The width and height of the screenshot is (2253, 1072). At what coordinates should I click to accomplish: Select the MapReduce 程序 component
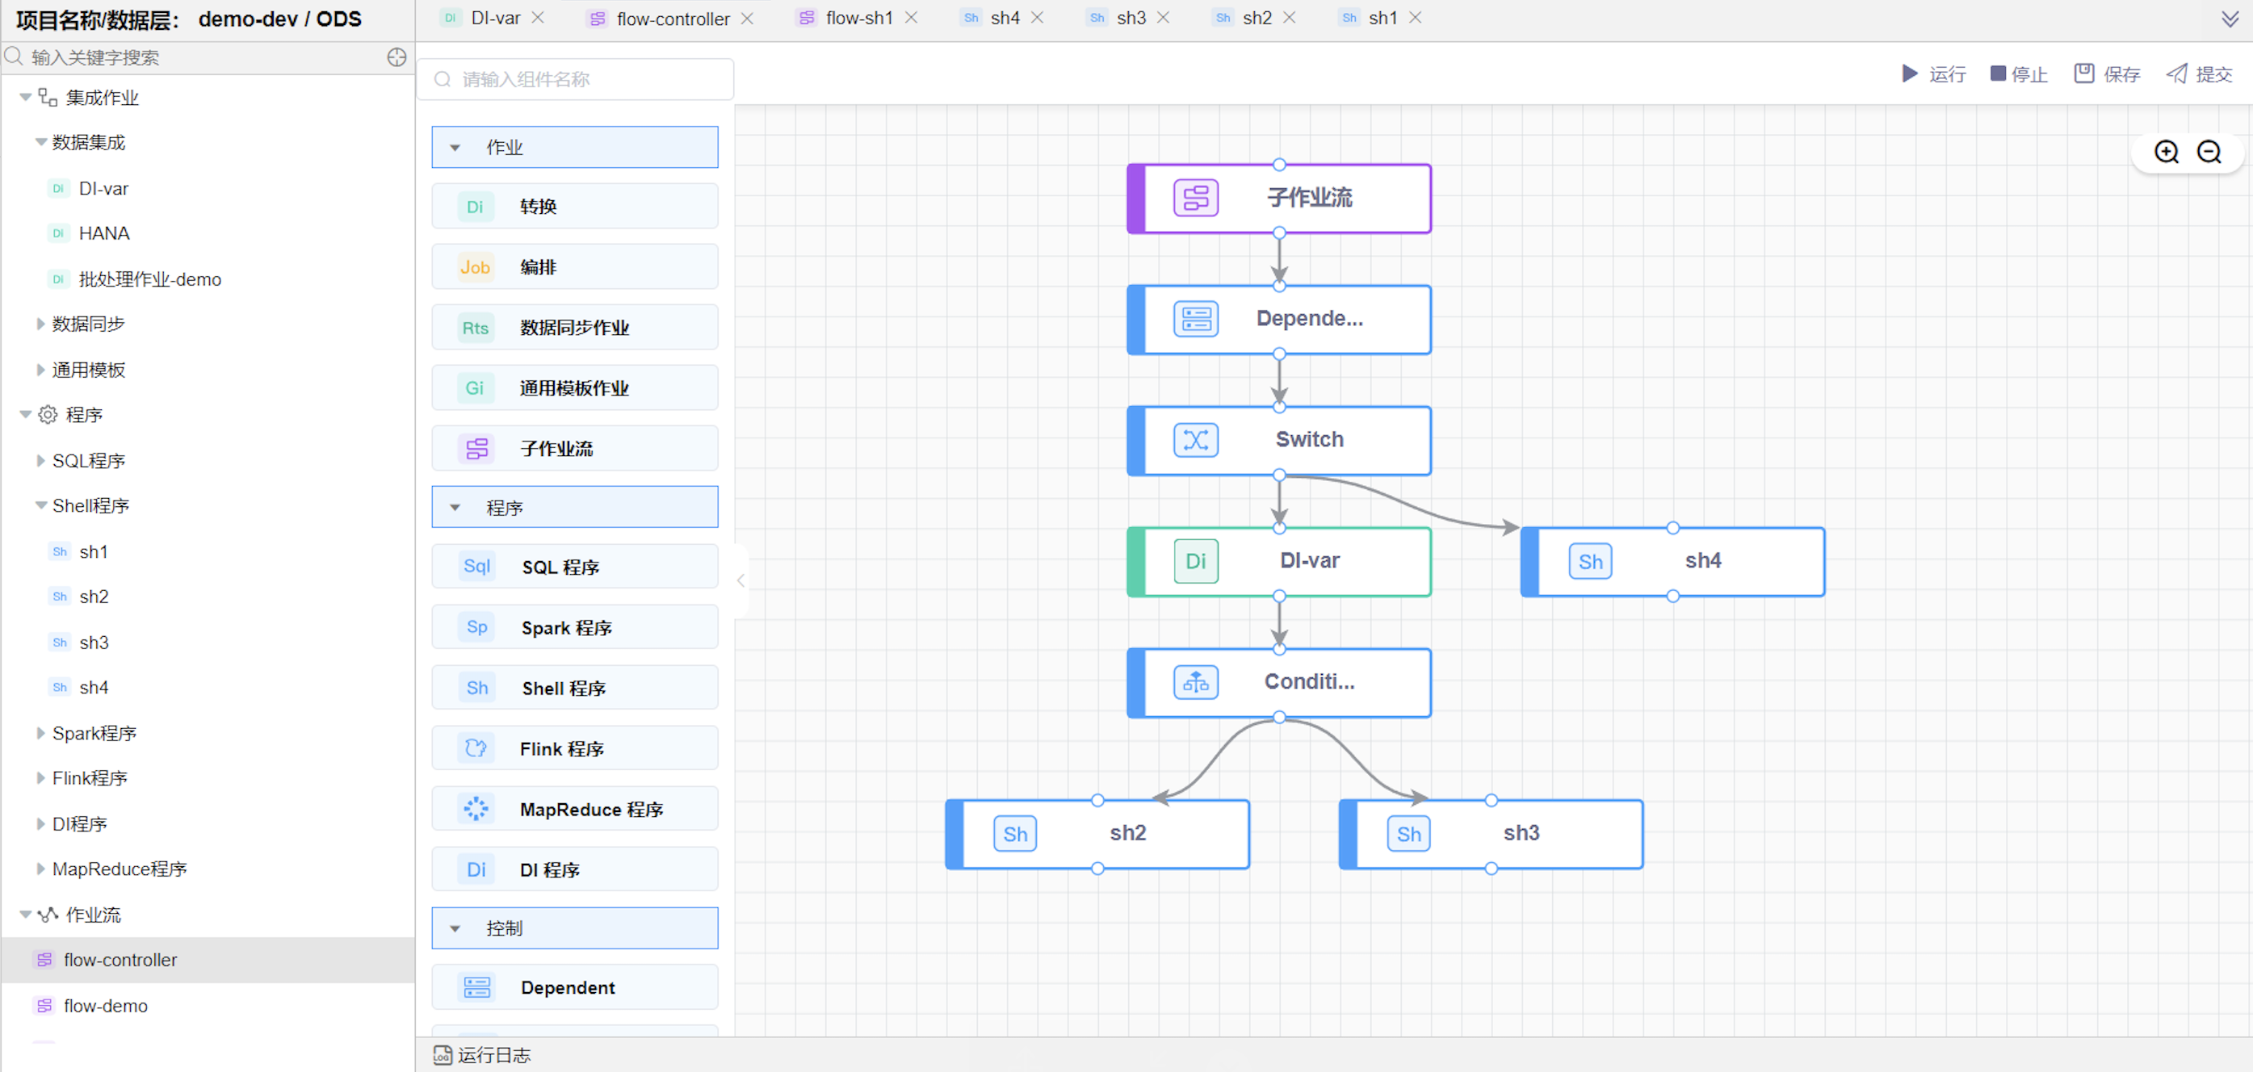click(x=573, y=809)
